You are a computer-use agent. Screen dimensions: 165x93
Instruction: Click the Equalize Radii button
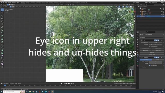[x=152, y=55]
